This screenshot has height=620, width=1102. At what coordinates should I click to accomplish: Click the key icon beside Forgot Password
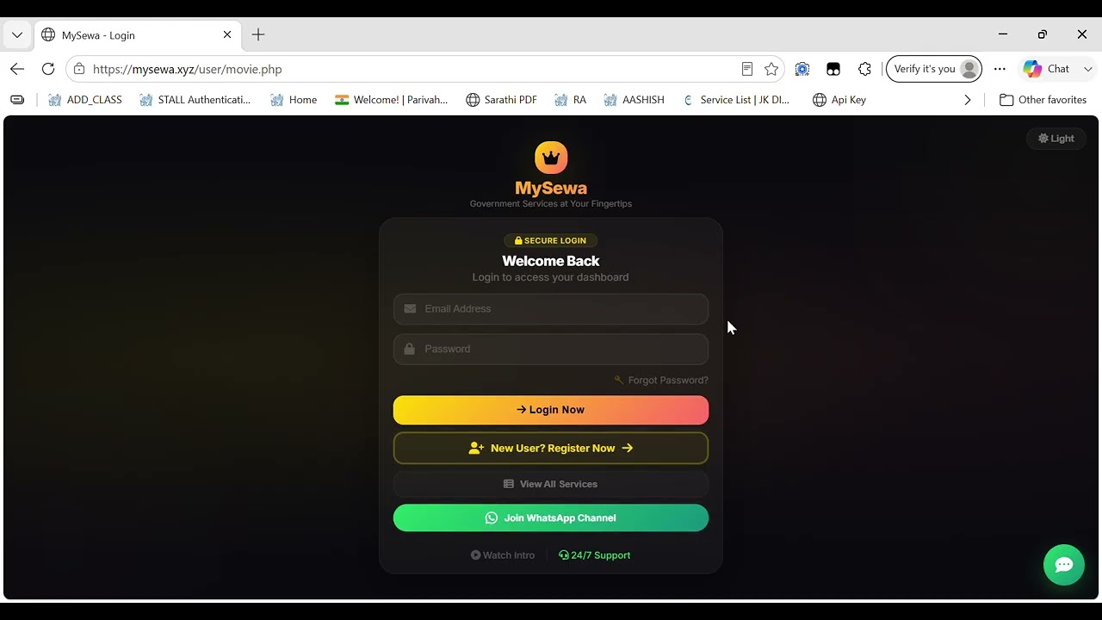pyautogui.click(x=619, y=380)
